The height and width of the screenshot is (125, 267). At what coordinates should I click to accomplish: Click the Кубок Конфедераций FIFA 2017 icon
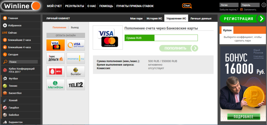click(x=5, y=70)
